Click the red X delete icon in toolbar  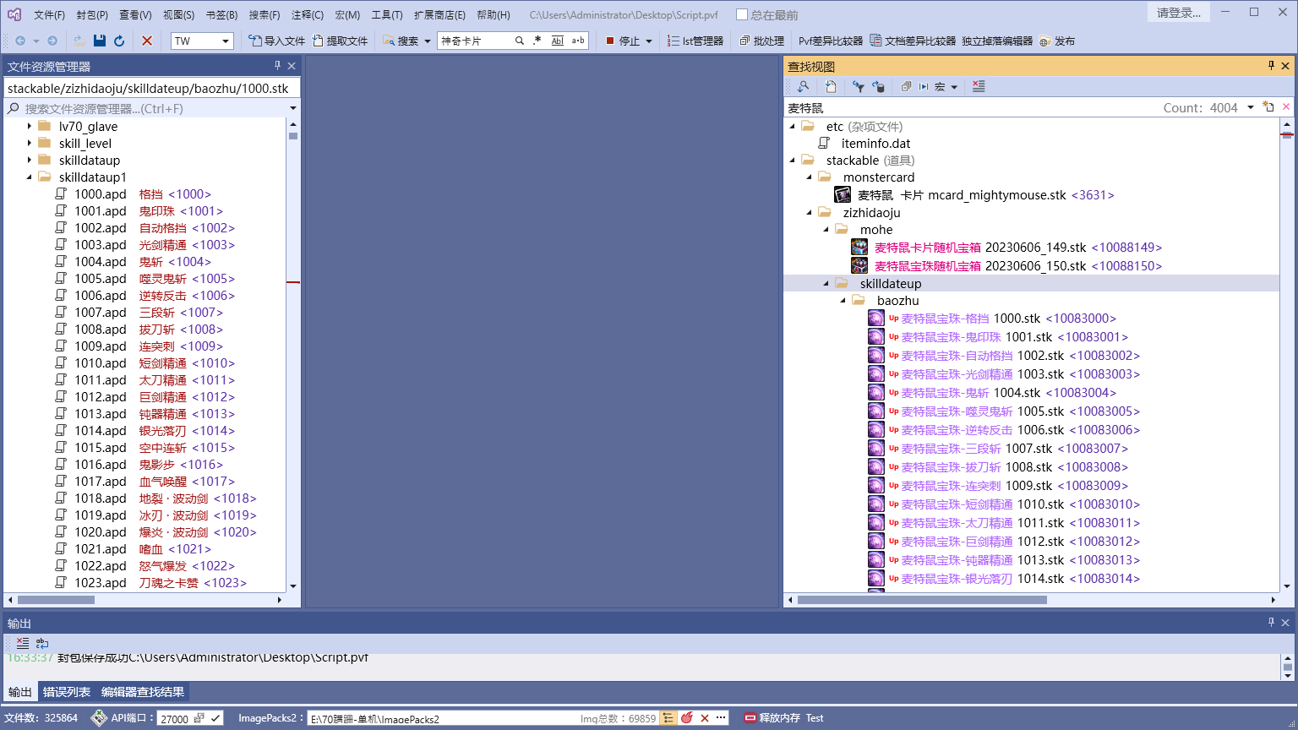coord(147,41)
